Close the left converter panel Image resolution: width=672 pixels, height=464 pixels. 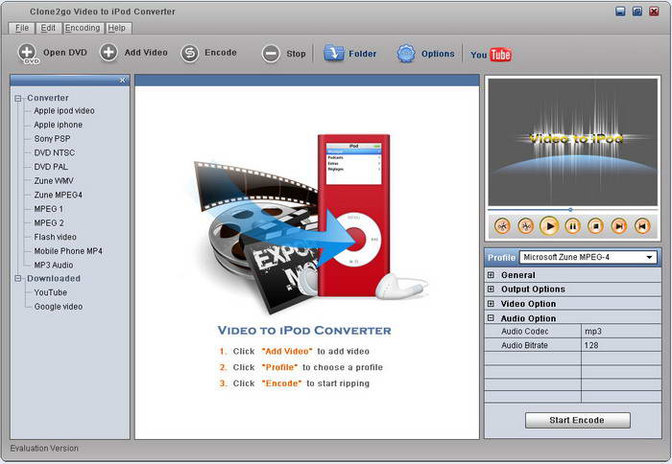point(123,81)
